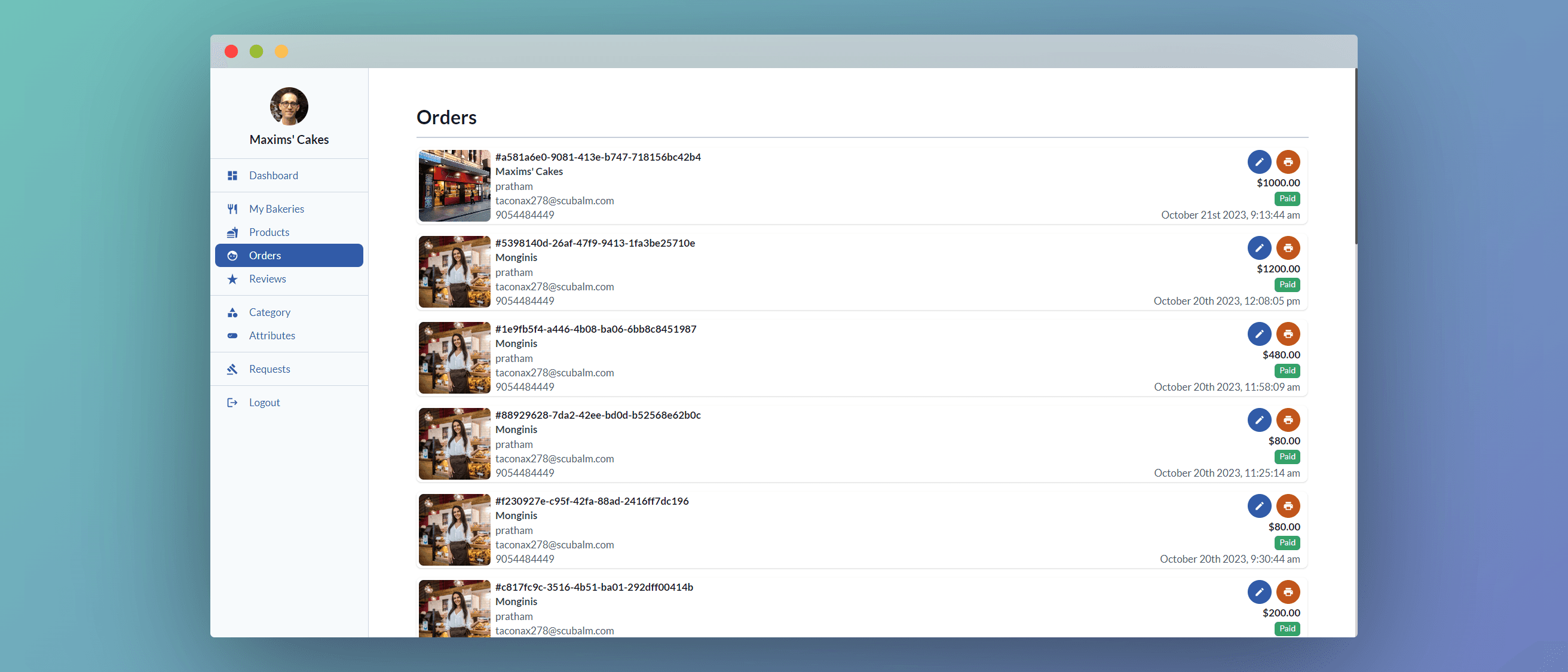
Task: Click the gavel icon next to Requests
Action: 232,369
